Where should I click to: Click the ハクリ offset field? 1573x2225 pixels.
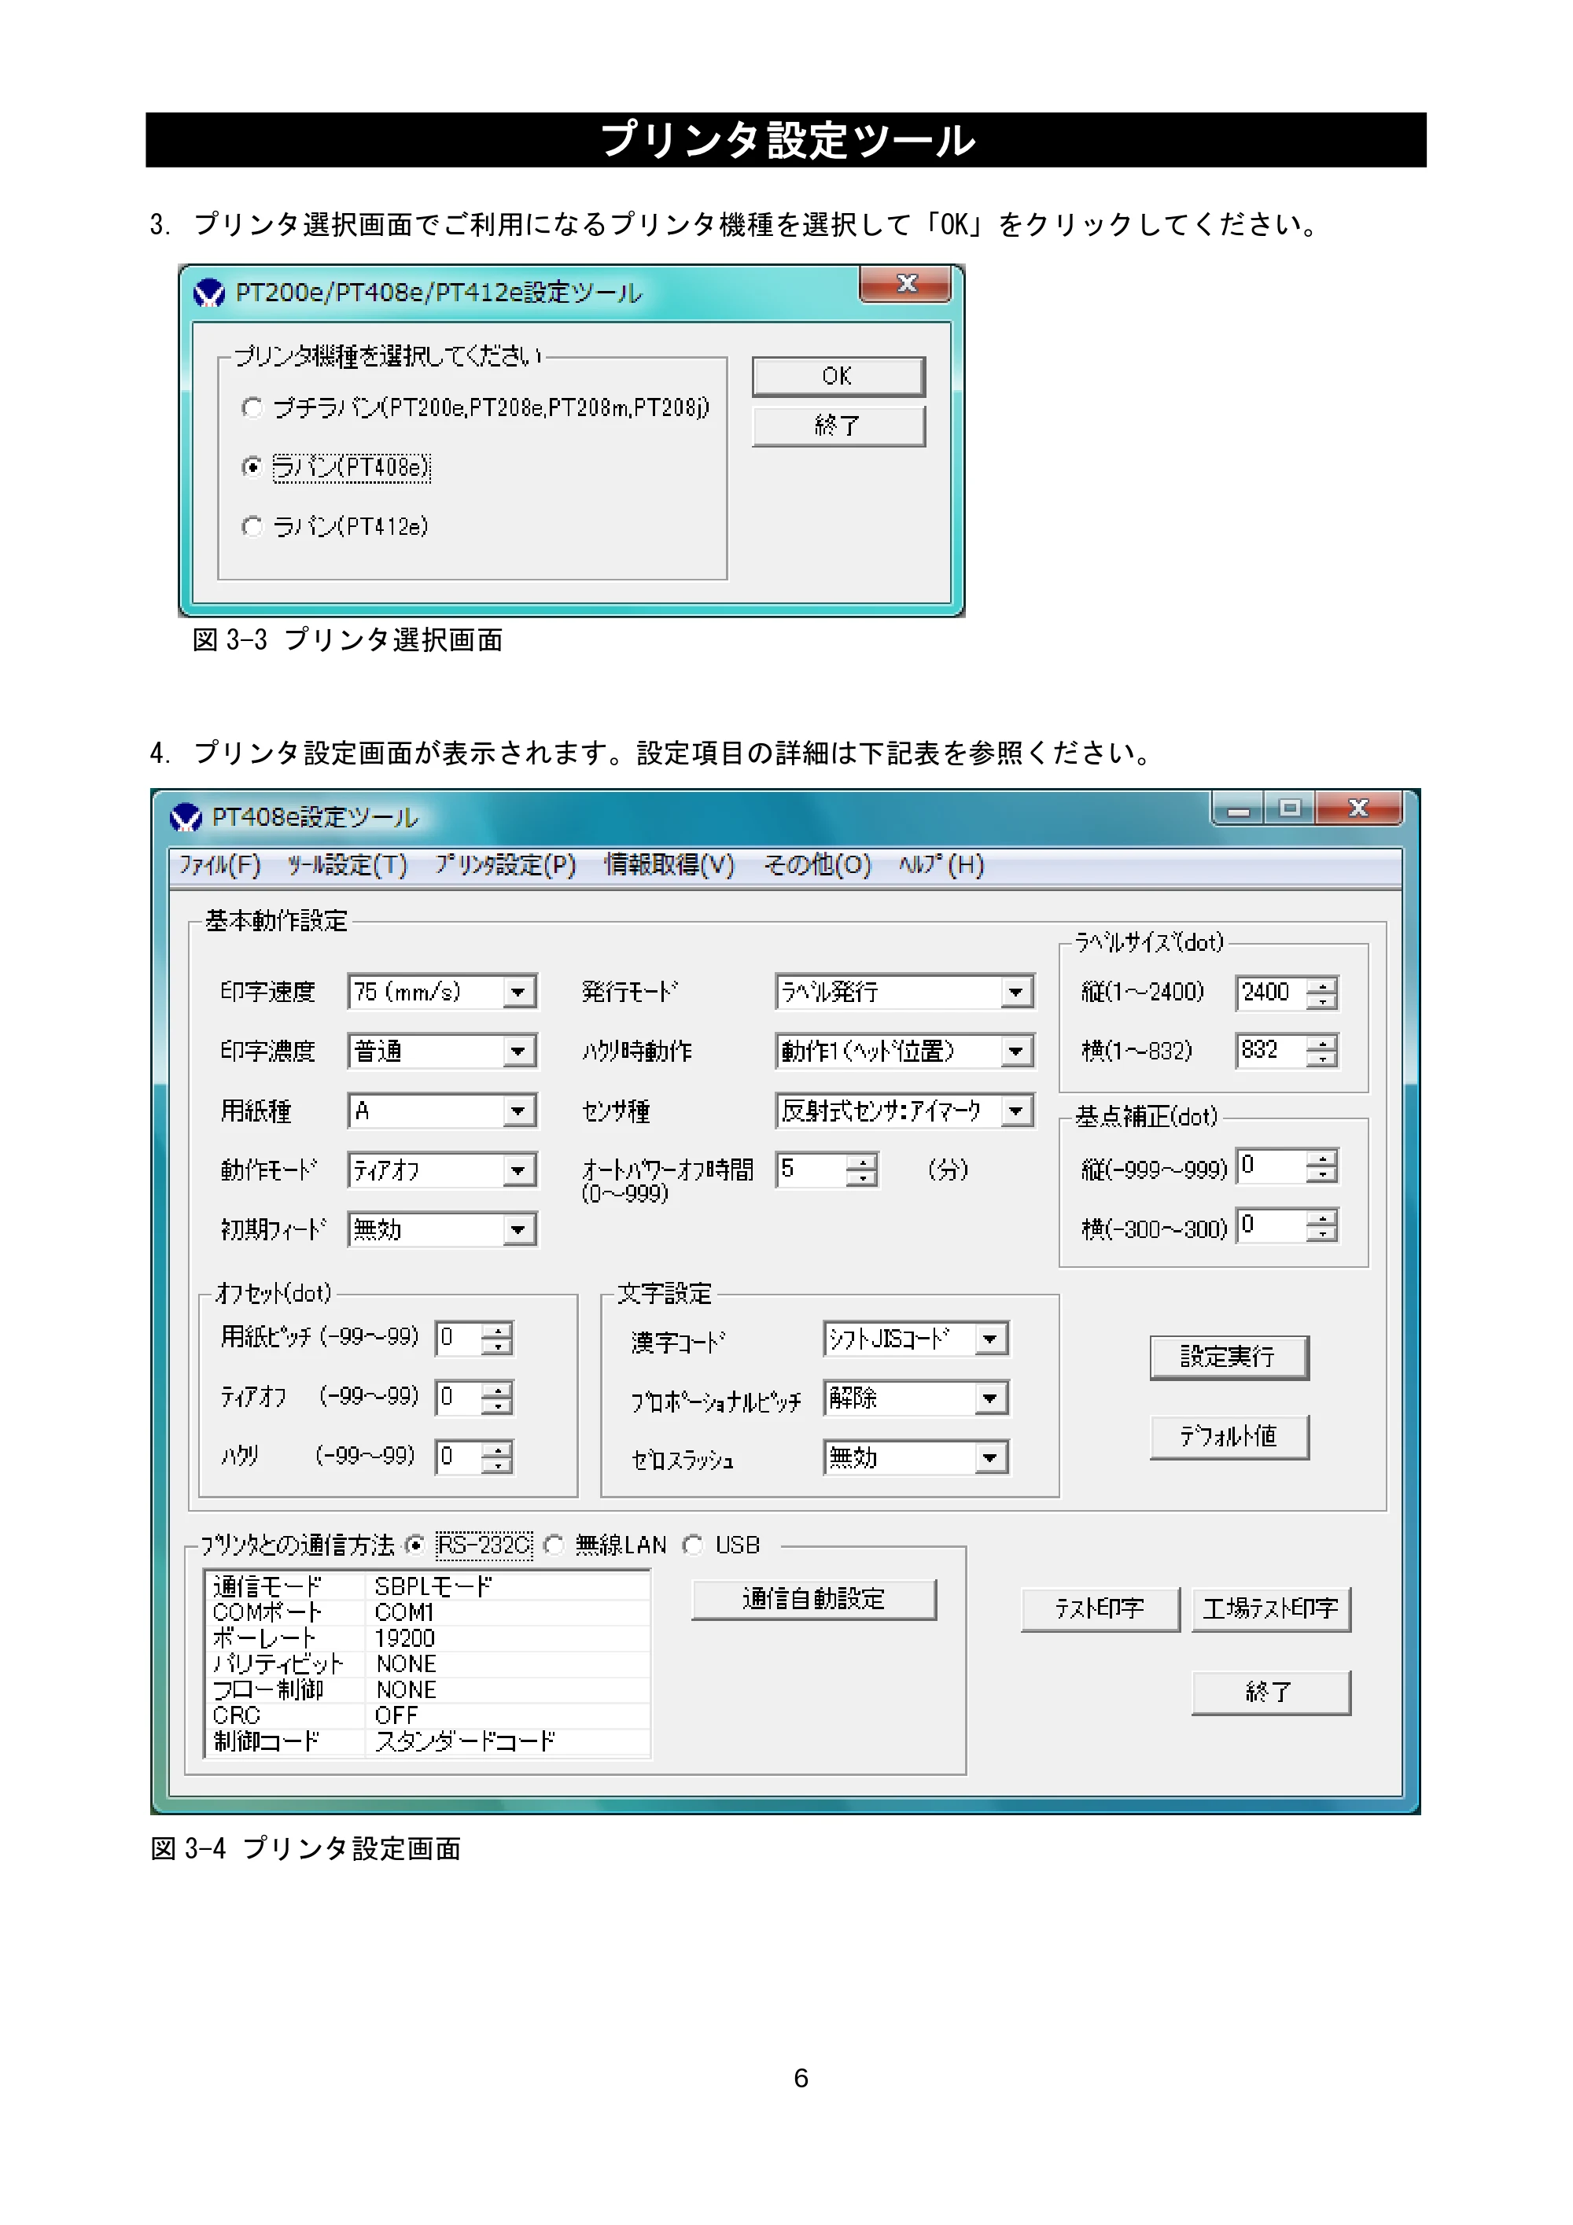pyautogui.click(x=459, y=1457)
